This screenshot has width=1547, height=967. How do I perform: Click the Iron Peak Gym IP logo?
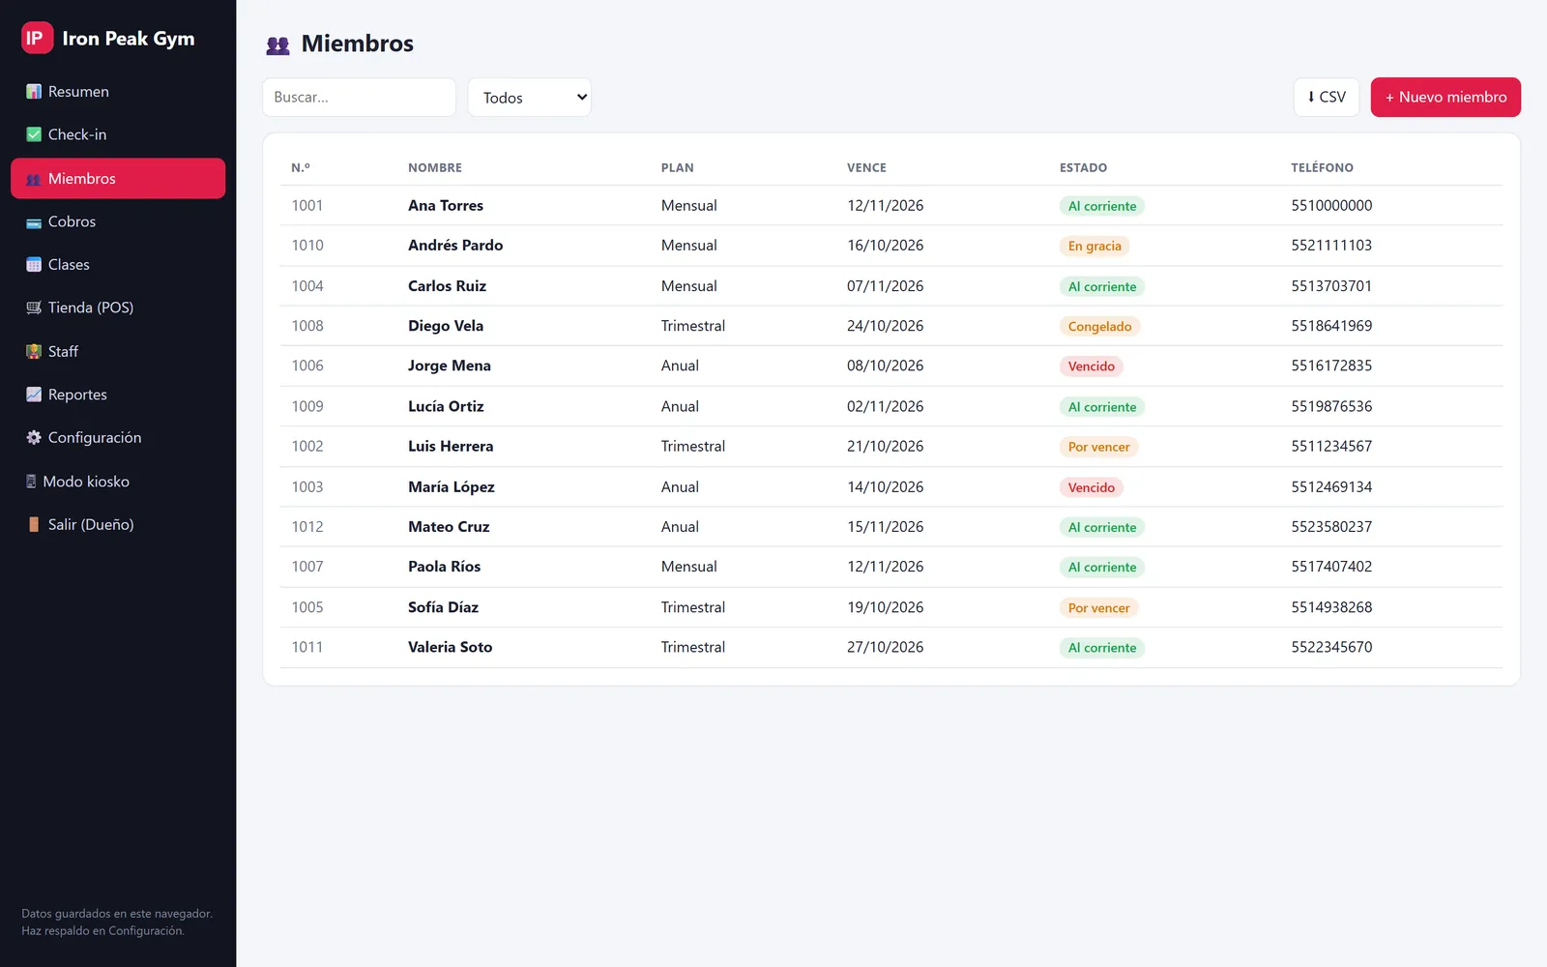coord(37,38)
